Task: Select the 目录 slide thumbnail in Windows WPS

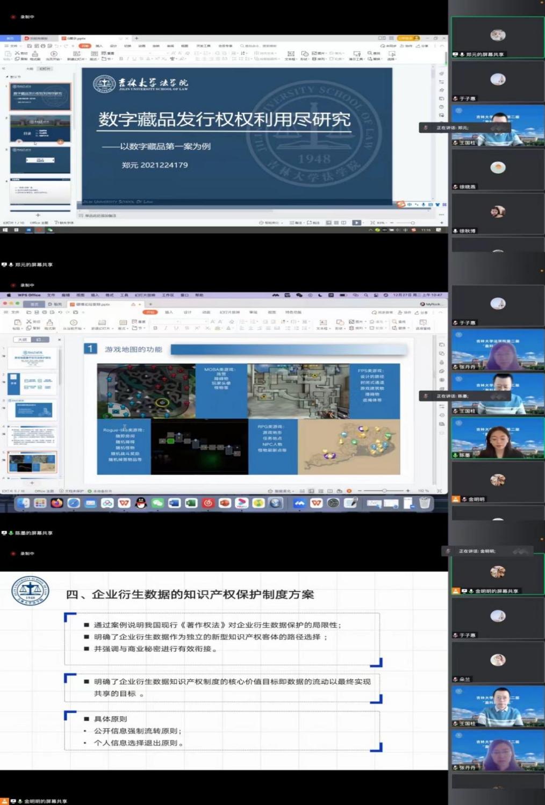Action: pos(40,129)
